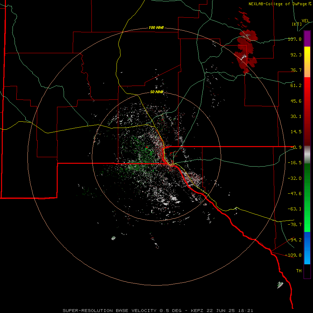Click the 30.1 velocity scale value
Viewport: 313px width, 313px height.
296,117
